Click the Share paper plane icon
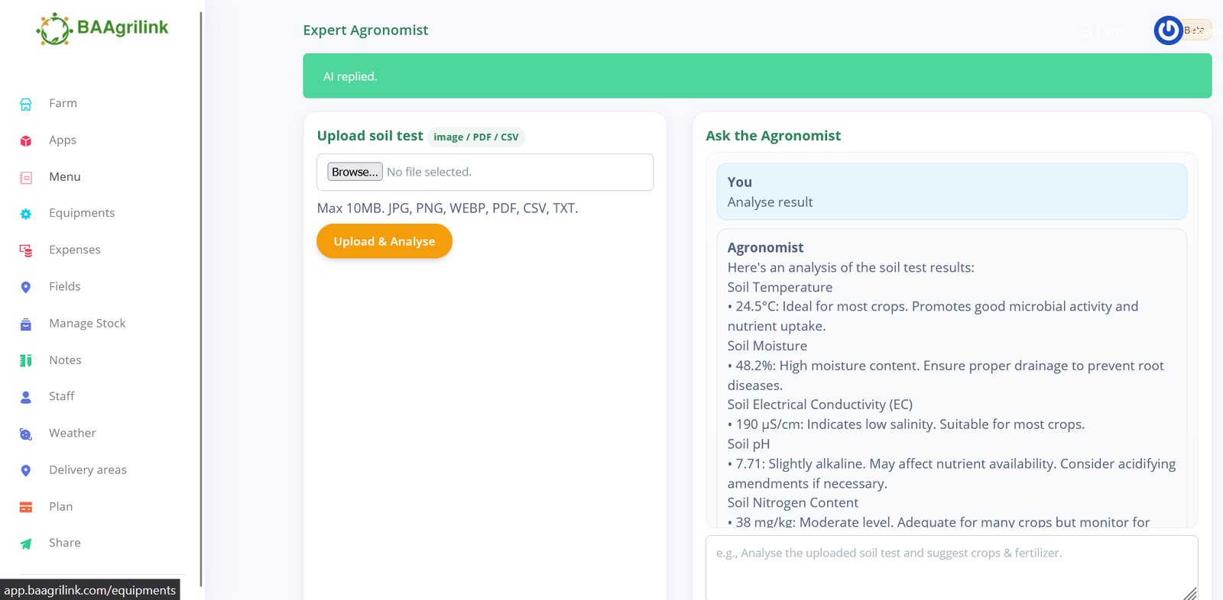The height and width of the screenshot is (600, 1223). coord(25,544)
